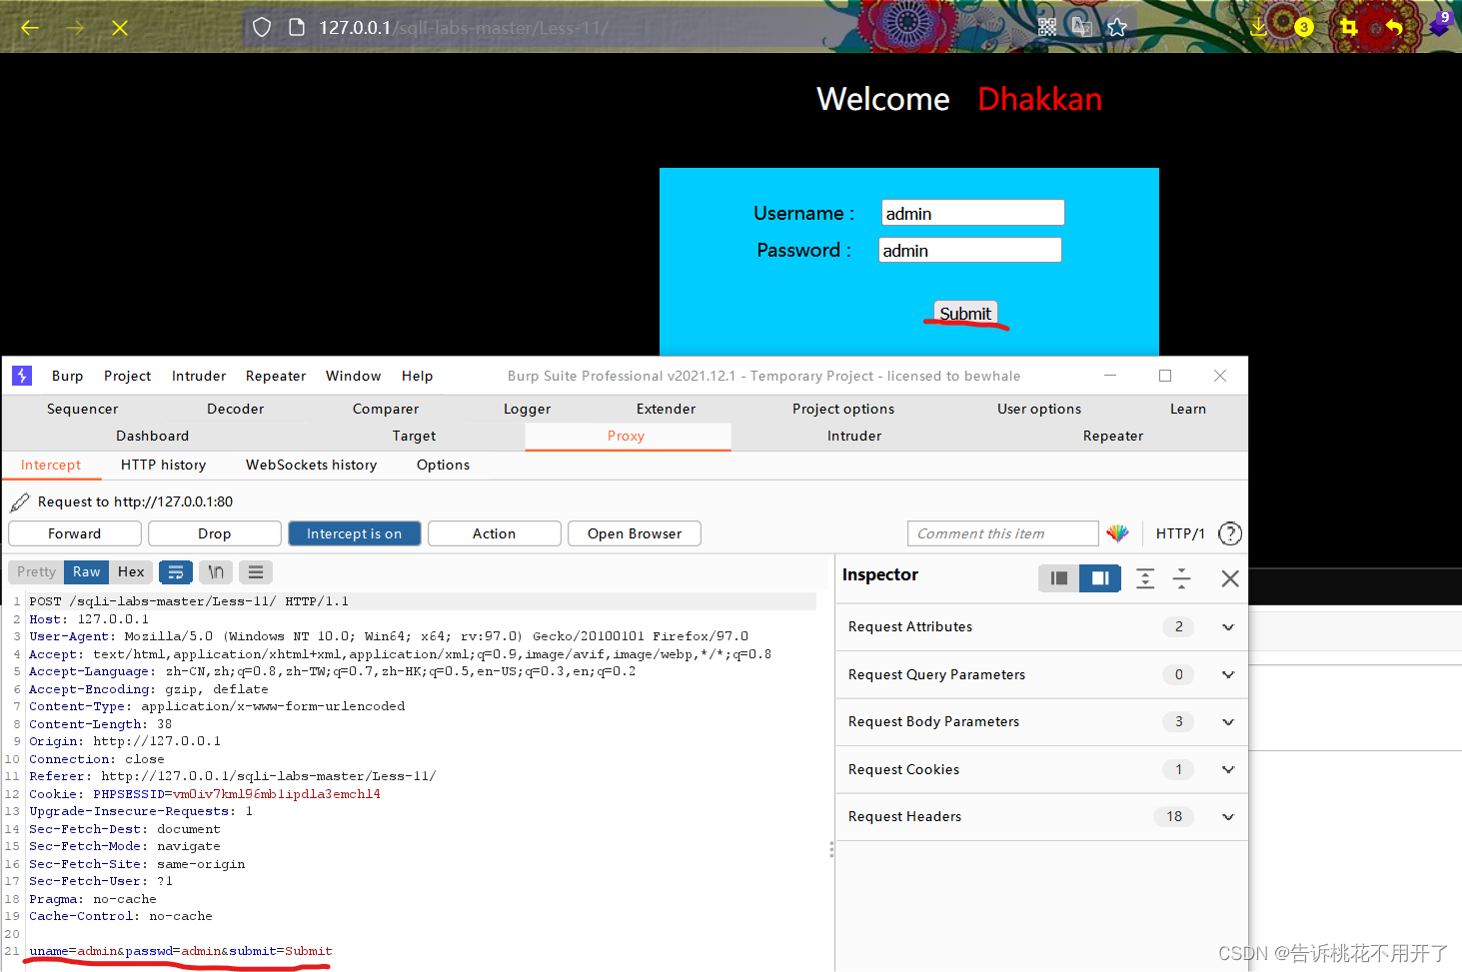The width and height of the screenshot is (1462, 972).
Task: Open the User options tab
Action: tap(1039, 409)
